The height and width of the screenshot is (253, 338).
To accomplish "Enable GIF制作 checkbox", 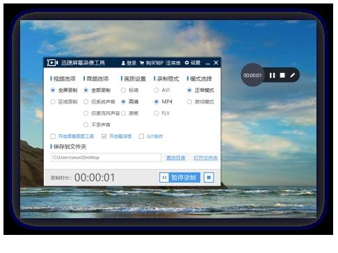I will click(x=141, y=136).
